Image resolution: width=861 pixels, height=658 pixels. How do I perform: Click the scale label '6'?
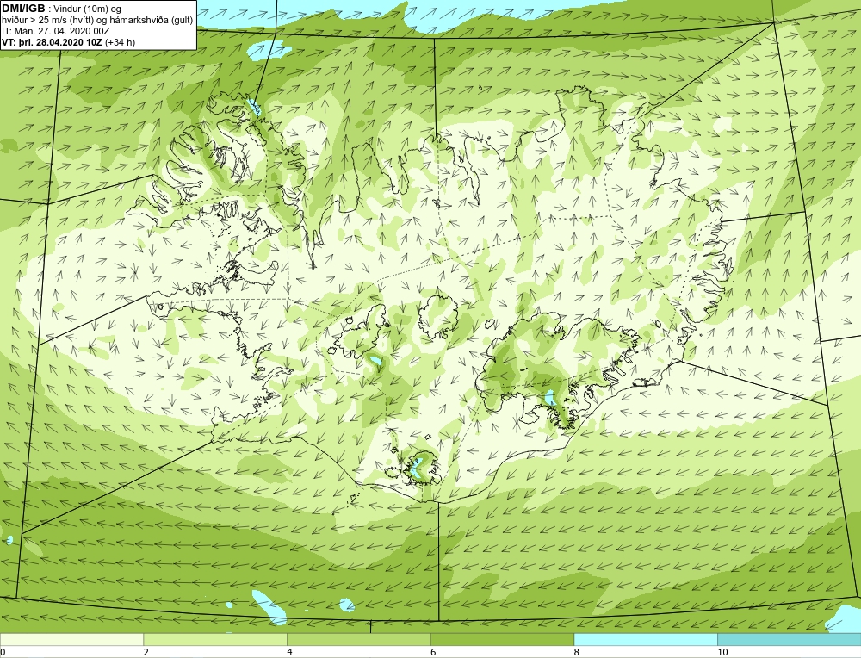point(433,652)
